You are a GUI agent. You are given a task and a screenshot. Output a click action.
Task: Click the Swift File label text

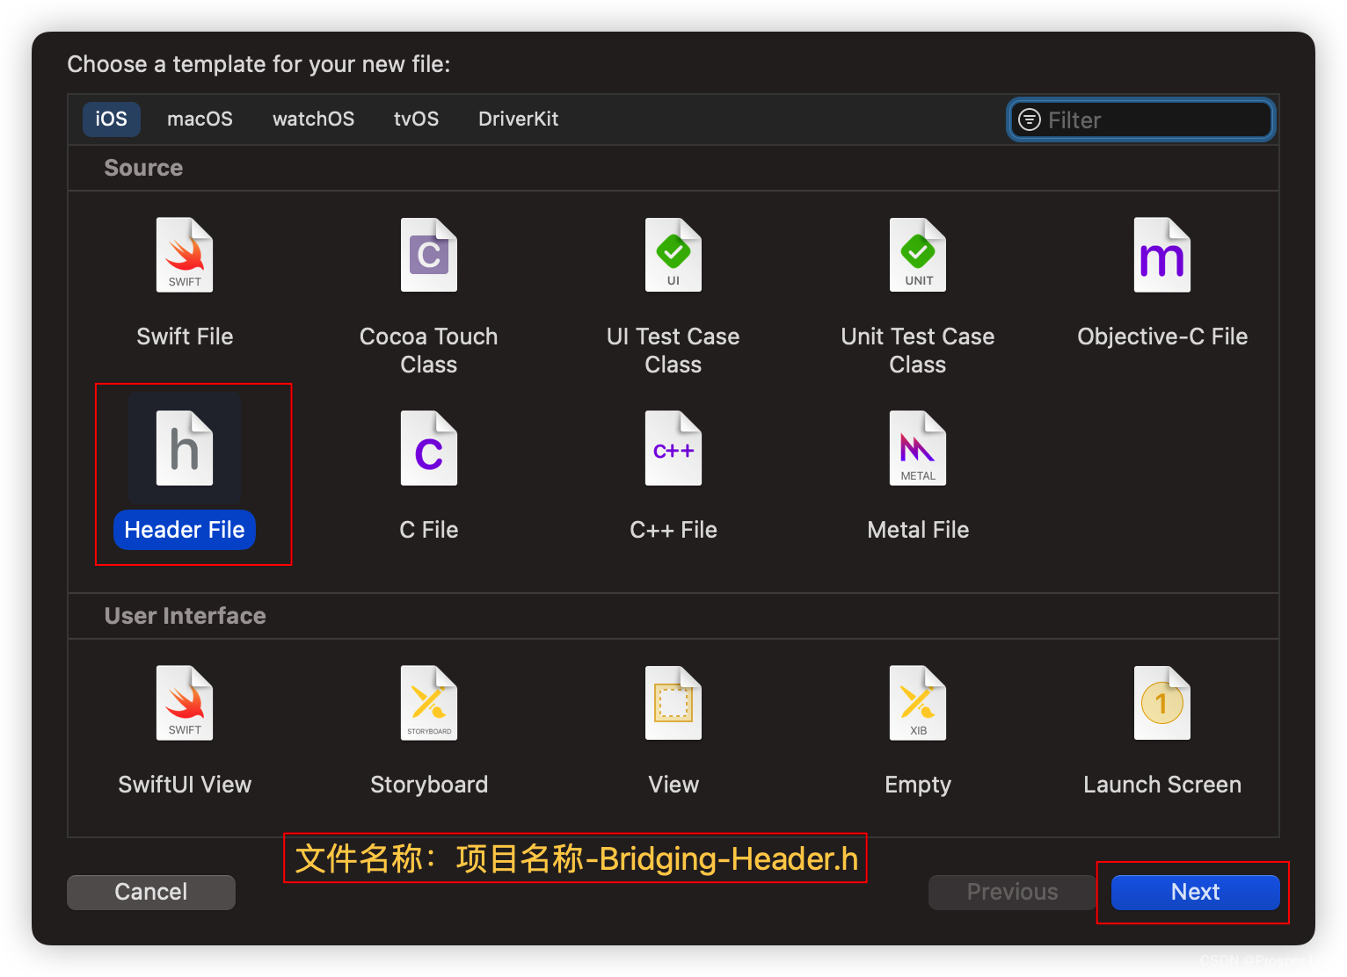pos(185,337)
